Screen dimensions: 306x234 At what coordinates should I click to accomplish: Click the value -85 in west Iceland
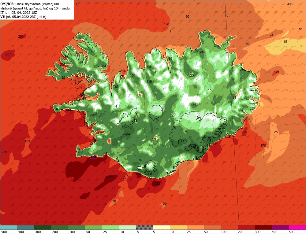(x=116, y=87)
